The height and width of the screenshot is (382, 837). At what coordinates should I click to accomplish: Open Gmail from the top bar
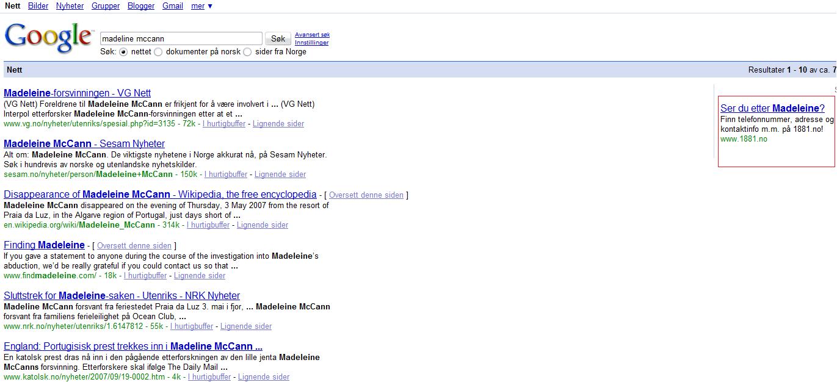173,6
